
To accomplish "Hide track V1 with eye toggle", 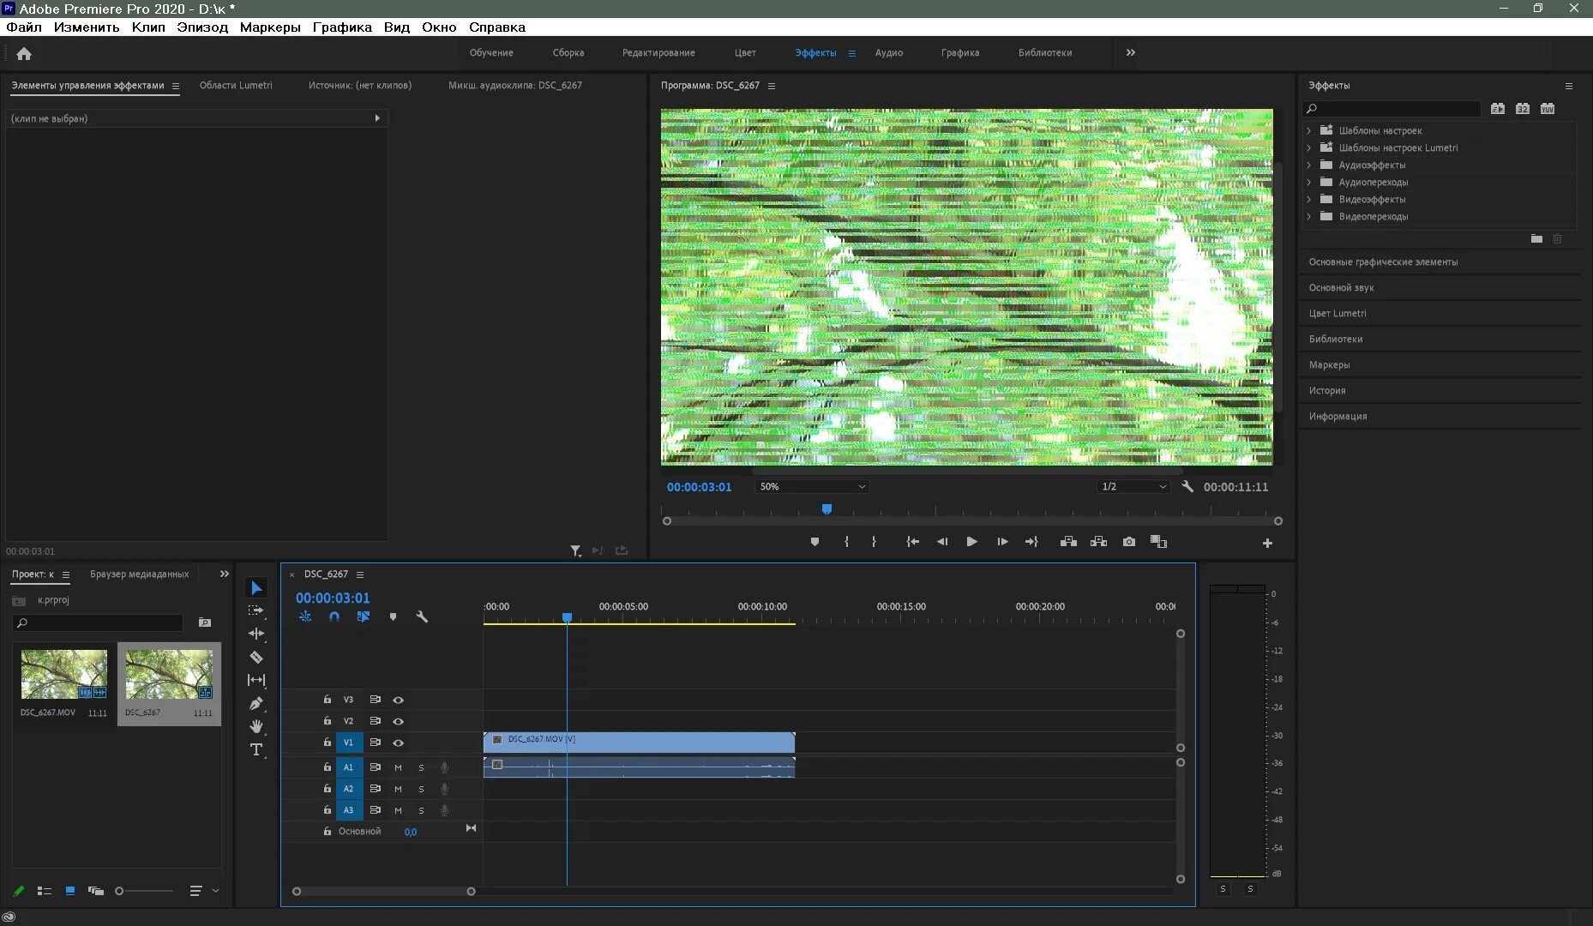I will [398, 743].
